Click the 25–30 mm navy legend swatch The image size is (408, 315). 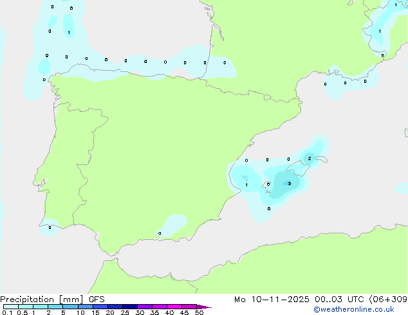pos(130,307)
